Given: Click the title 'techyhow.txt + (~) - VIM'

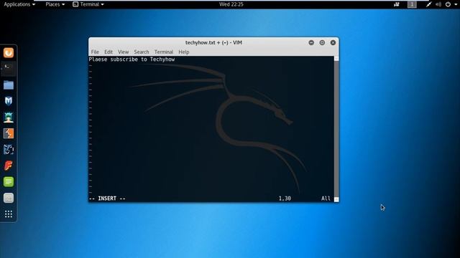Looking at the screenshot, I should click(x=213, y=43).
